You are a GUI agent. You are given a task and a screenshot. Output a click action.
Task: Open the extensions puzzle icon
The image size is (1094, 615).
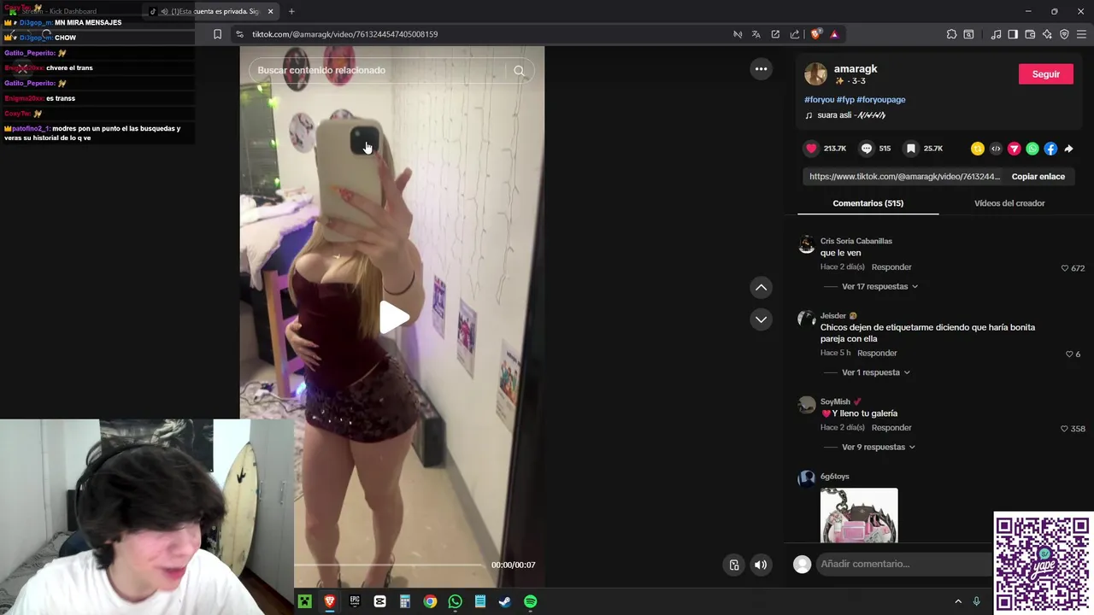point(951,34)
